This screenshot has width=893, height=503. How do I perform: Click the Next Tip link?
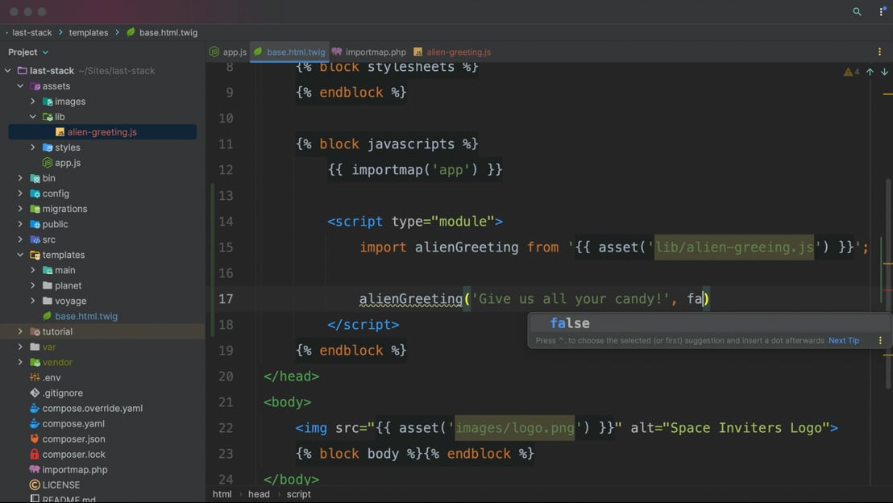coord(843,340)
